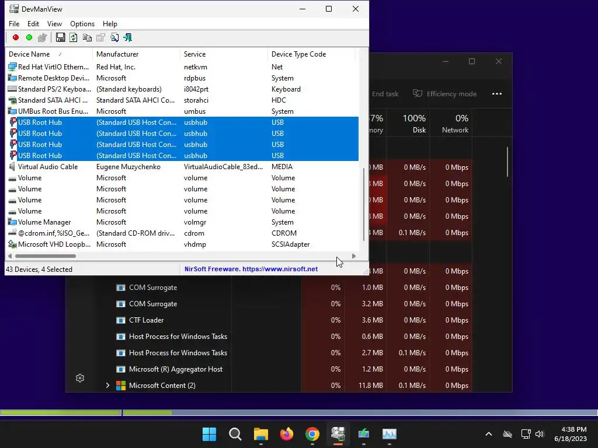The image size is (598, 448).
Task: Open the Help menu
Action: coord(110,23)
